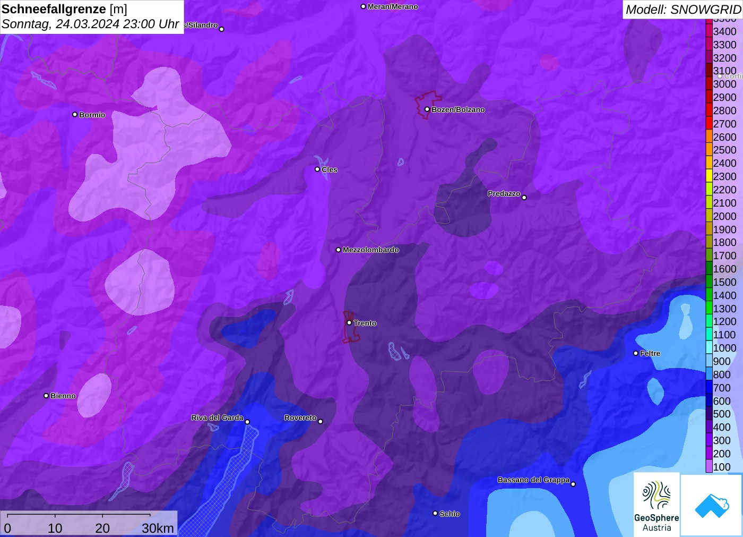Select the Predazzo city marker
The image size is (743, 537).
tap(524, 198)
